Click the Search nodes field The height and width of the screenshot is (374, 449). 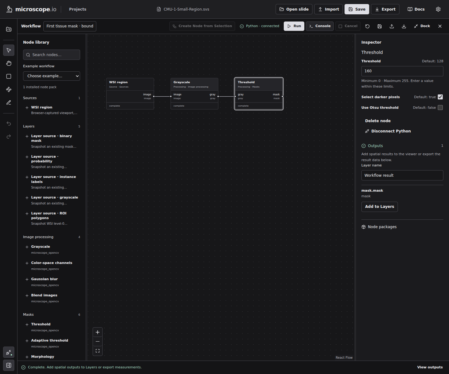click(x=51, y=55)
